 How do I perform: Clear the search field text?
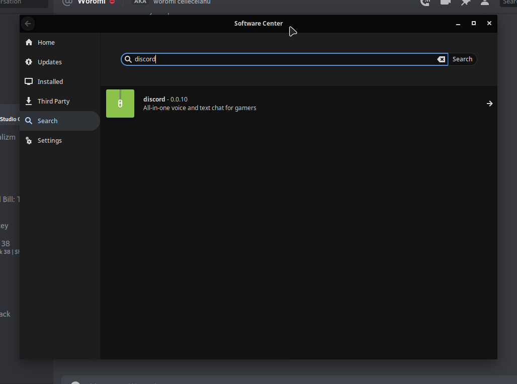(441, 59)
